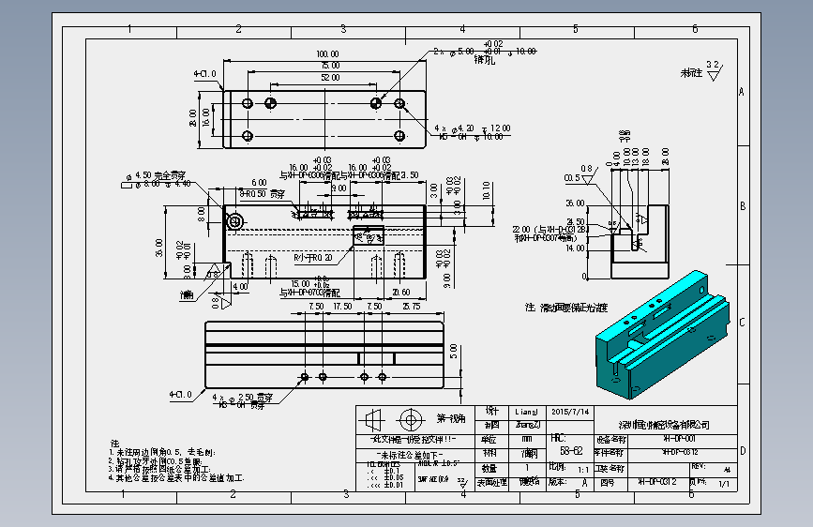Click the 4 x φ4.20 hole callout
This screenshot has height=527, width=813.
tap(472, 132)
